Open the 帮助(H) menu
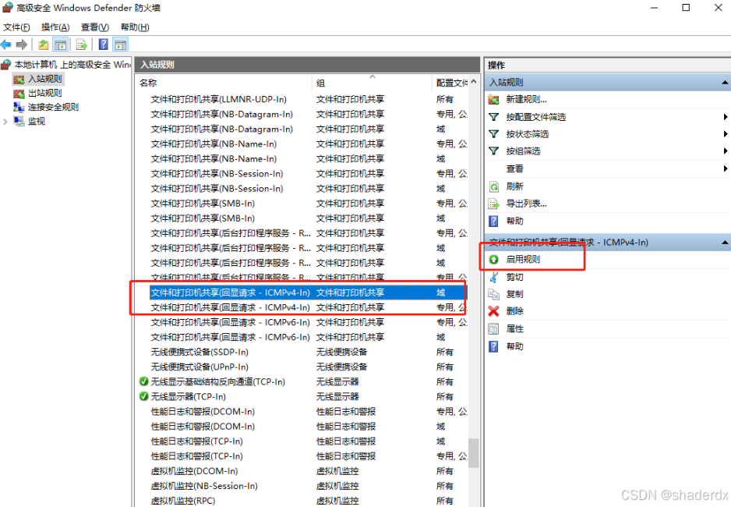The width and height of the screenshot is (731, 507). coord(135,27)
